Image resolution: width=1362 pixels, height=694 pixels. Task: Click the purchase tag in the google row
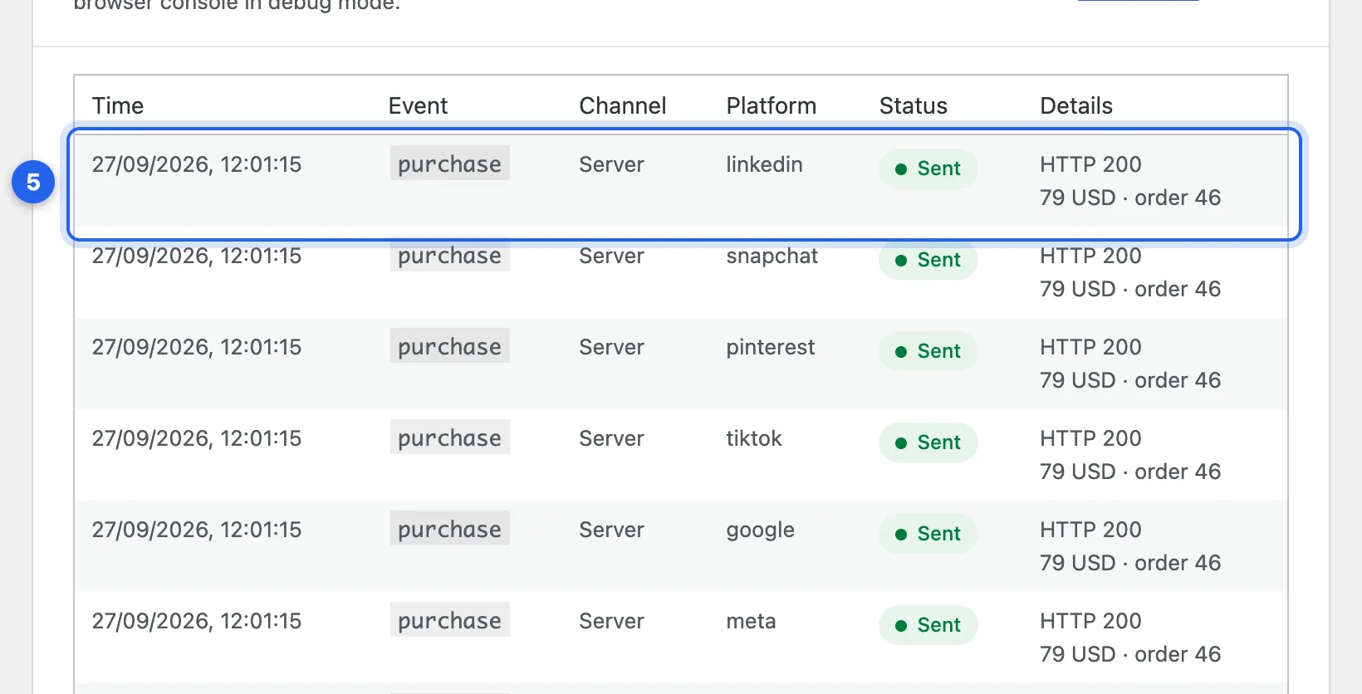(449, 529)
